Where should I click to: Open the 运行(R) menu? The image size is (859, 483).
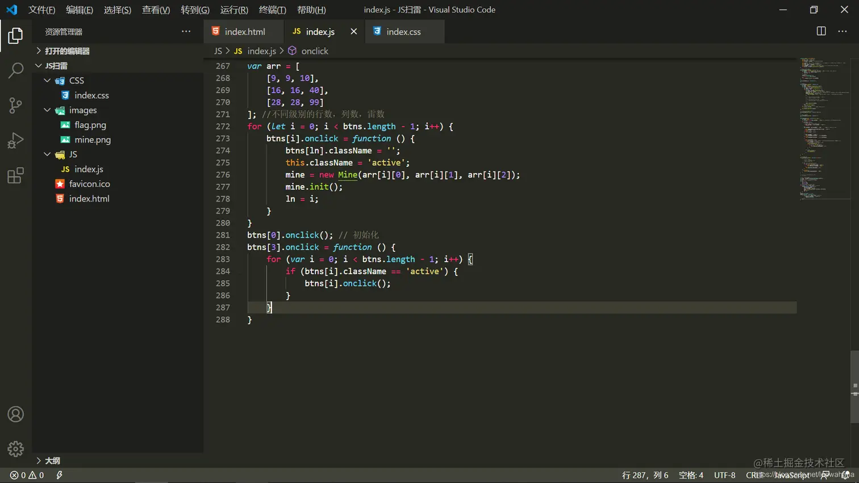(234, 10)
